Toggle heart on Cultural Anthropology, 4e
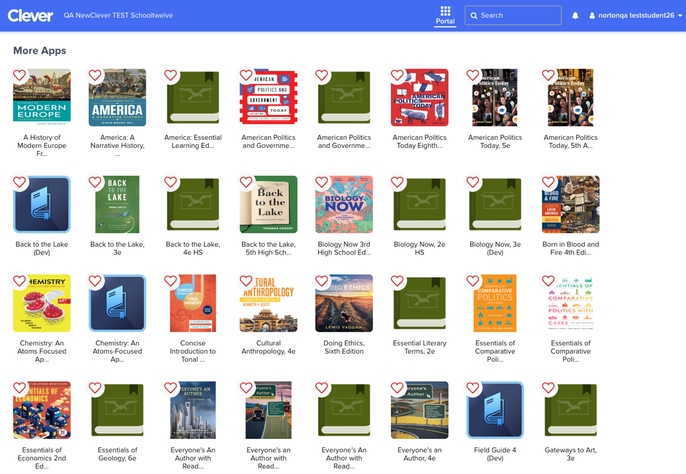 point(246,281)
